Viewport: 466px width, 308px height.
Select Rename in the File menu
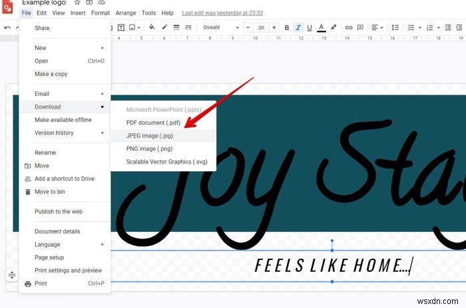(65, 153)
